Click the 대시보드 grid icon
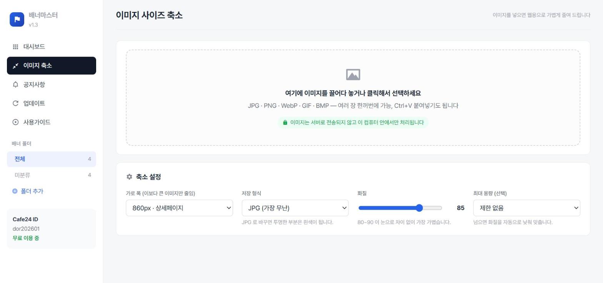Image resolution: width=603 pixels, height=283 pixels. pos(15,47)
